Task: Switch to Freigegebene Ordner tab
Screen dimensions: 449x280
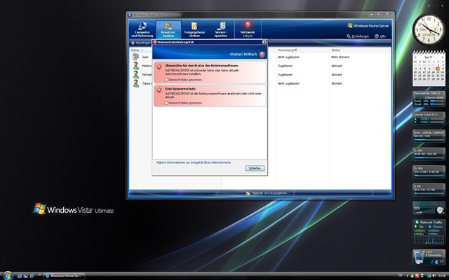Action: tap(194, 29)
